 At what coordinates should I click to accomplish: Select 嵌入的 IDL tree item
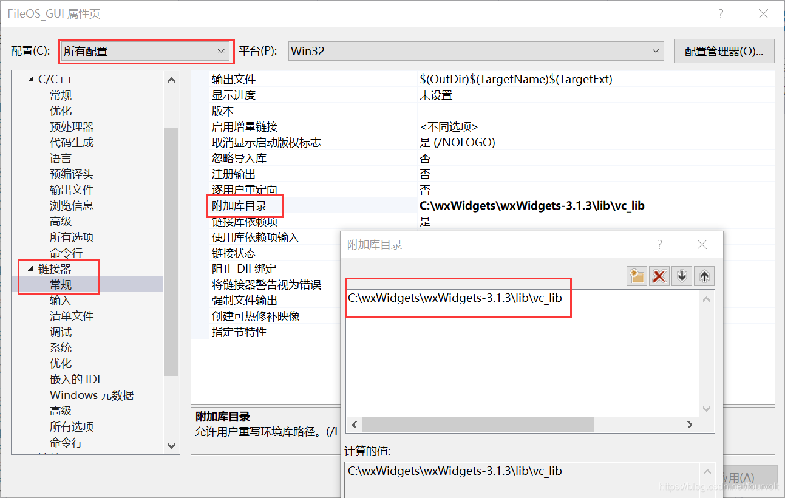76,380
